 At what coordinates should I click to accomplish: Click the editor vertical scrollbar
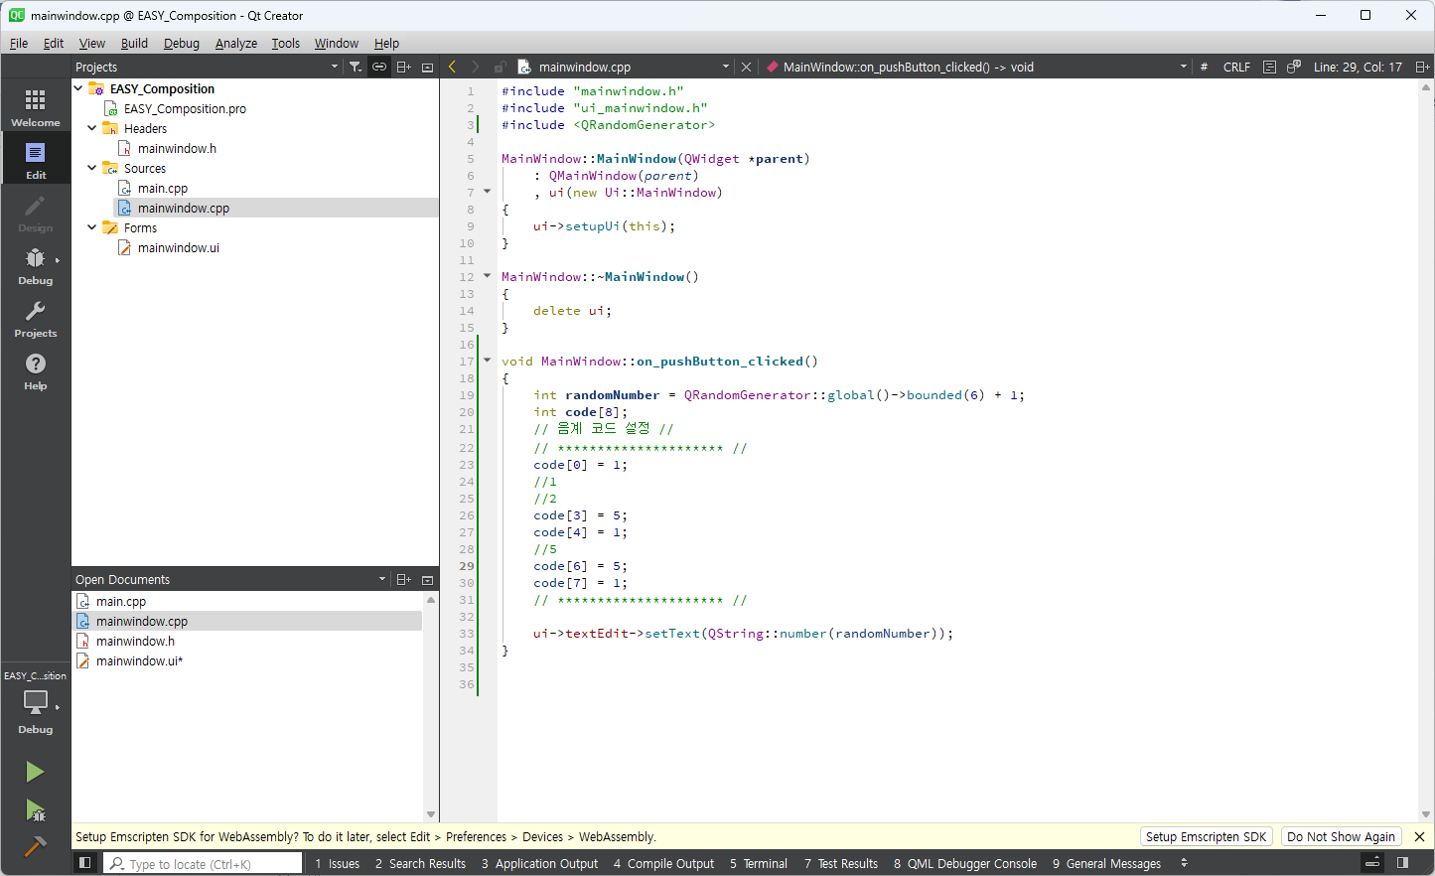(1426, 450)
